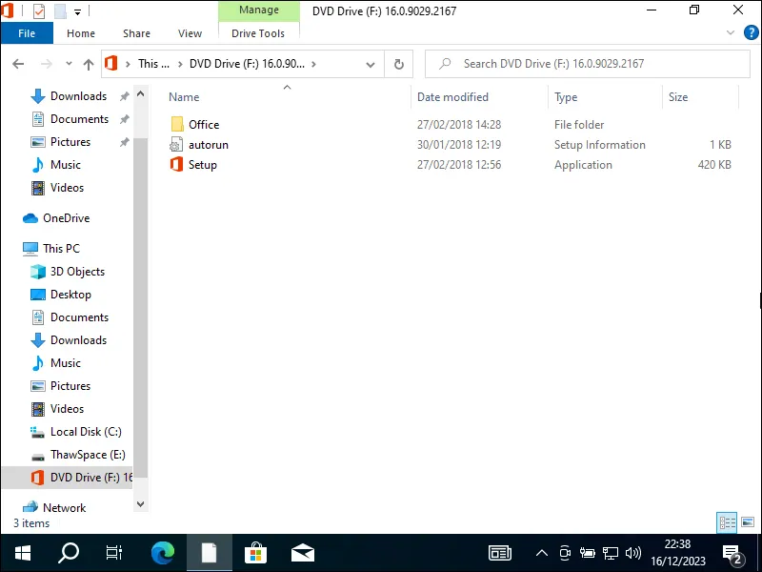Open the View ribbon tab
The height and width of the screenshot is (572, 762).
point(190,32)
